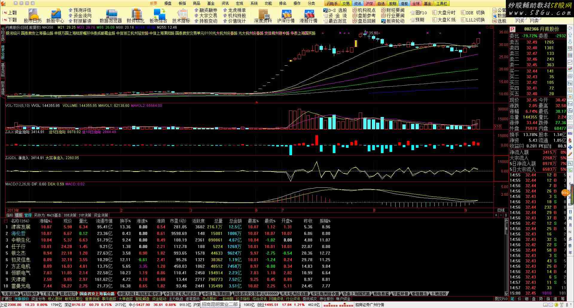Screen dimensions: 574x308
Task: Click the 基本资料 left sidebar tab
Action: click(x=3, y=70)
